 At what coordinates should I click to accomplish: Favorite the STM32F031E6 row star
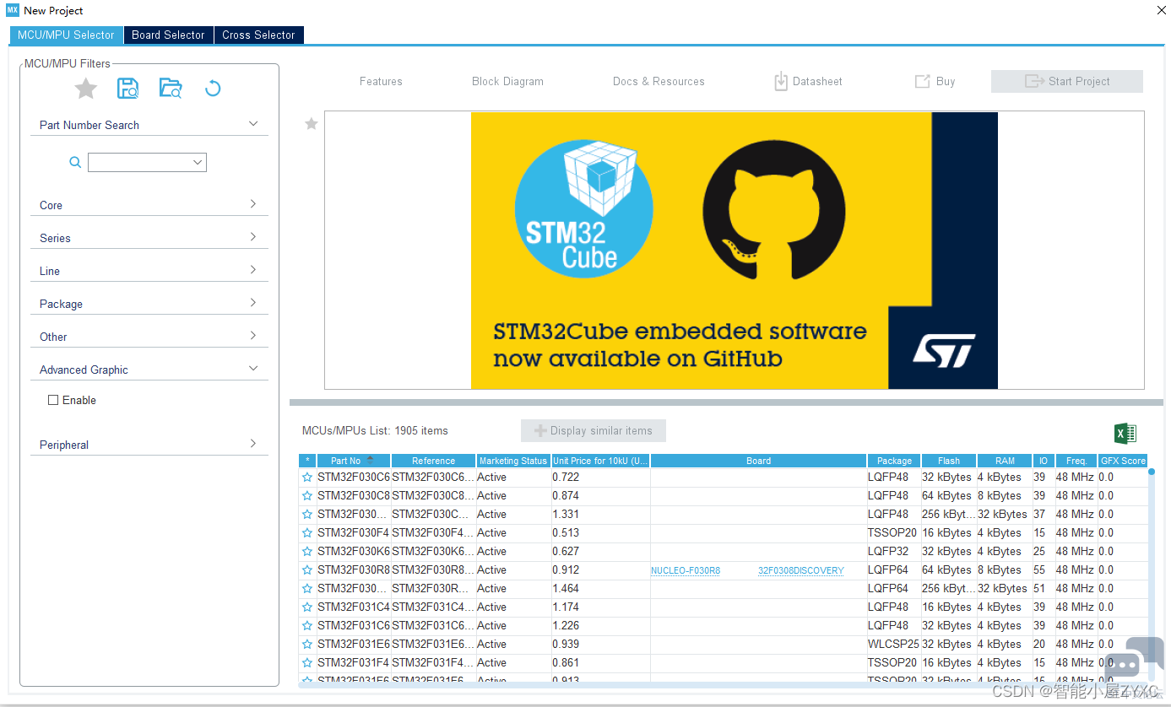pyautogui.click(x=307, y=645)
